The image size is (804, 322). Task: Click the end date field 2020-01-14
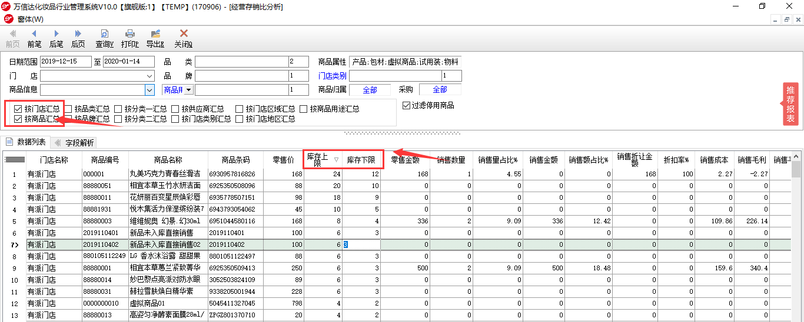click(x=128, y=62)
